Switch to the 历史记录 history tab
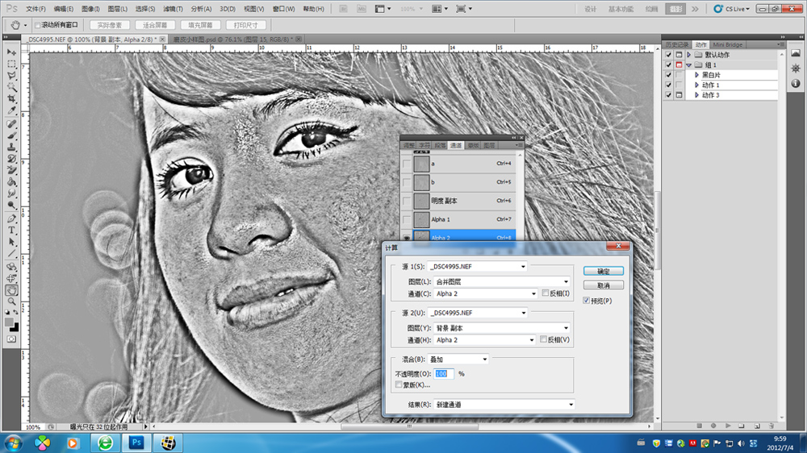The height and width of the screenshot is (453, 807). click(675, 44)
